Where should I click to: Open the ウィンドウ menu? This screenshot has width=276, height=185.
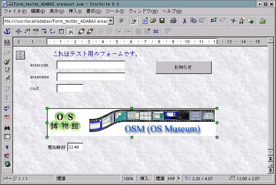143,11
